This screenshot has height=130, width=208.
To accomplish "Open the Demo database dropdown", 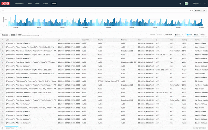I will (x=197, y=3).
